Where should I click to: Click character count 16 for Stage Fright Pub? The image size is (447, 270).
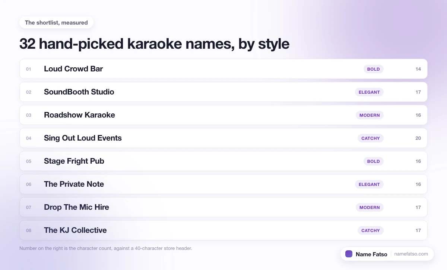coord(418,161)
